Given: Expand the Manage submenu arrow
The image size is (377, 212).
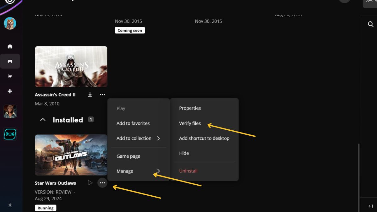Looking at the screenshot, I should pos(158,171).
